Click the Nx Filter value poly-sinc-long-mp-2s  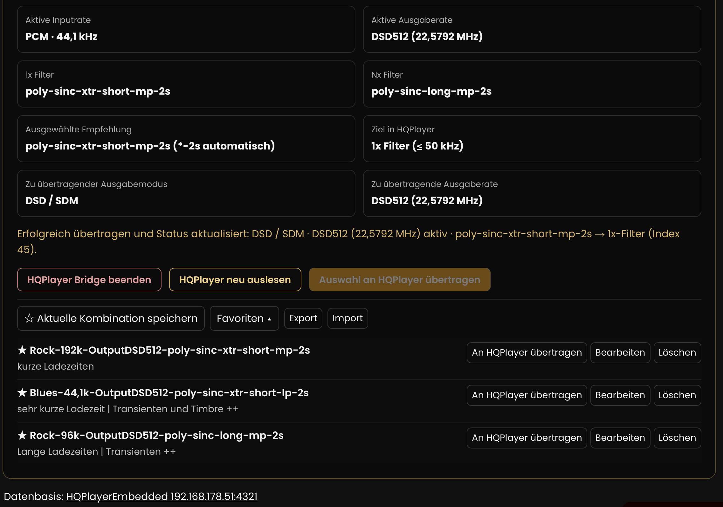click(x=431, y=91)
